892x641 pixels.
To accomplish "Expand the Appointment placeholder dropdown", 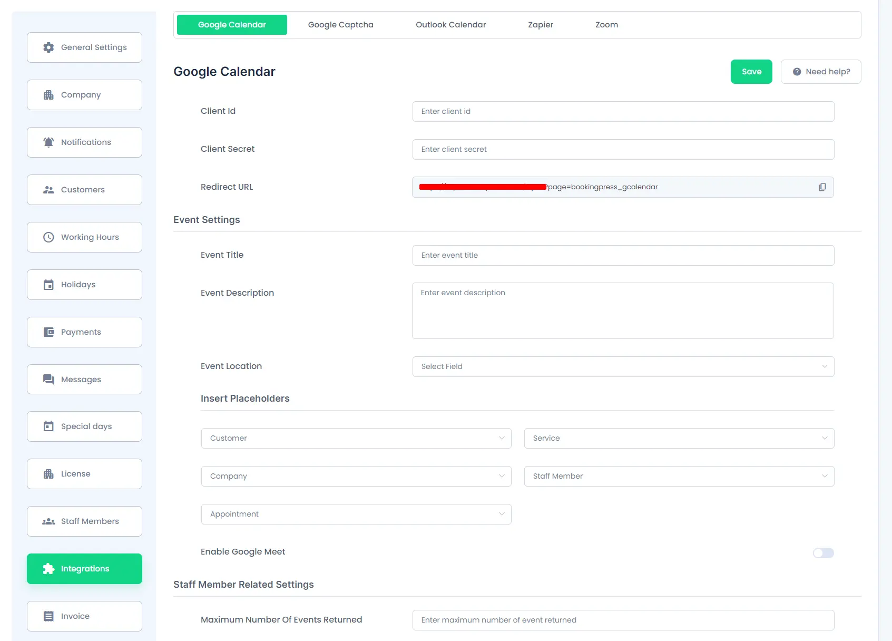I will pyautogui.click(x=356, y=514).
